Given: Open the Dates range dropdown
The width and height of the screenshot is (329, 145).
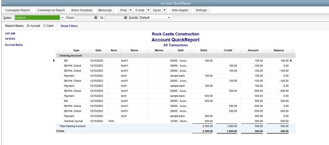Looking at the screenshot, I should point(62,18).
